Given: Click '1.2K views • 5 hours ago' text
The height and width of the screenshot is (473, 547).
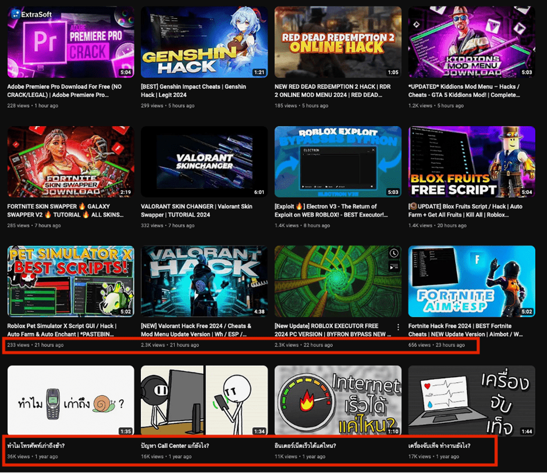Looking at the screenshot, I should (436, 106).
